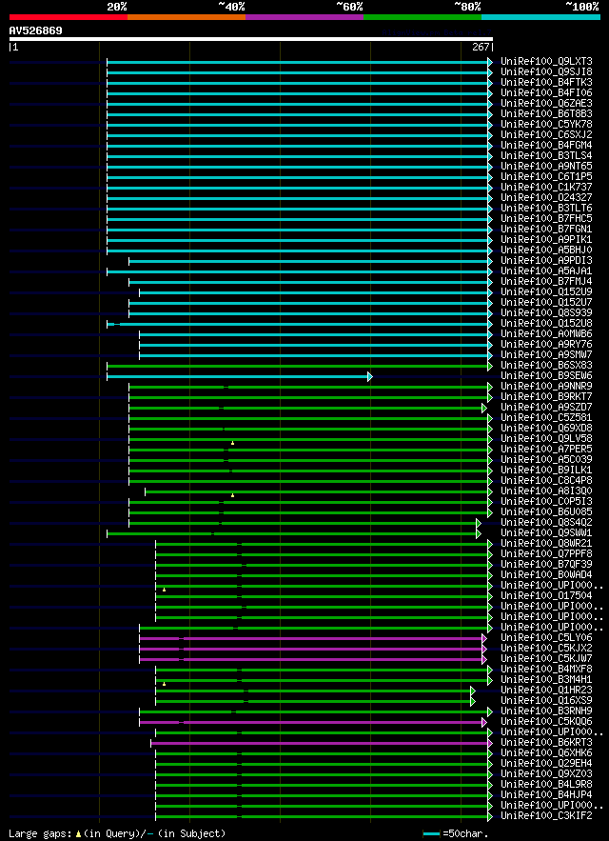Select the UniRef100_A5BHJ0 label
The width and height of the screenshot is (609, 841).
(x=546, y=250)
